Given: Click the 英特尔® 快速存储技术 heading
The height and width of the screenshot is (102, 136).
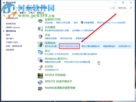Looking at the screenshot, I should click(58, 81).
